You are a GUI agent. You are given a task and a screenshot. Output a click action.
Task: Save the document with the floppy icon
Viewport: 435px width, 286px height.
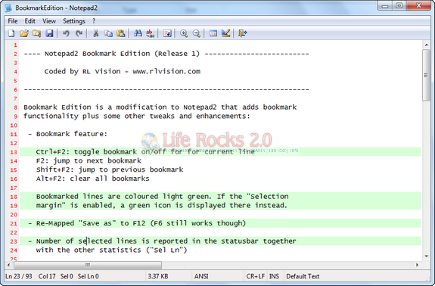pyautogui.click(x=49, y=33)
